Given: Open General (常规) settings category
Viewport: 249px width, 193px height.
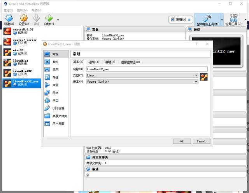Looking at the screenshot, I should (56, 54).
